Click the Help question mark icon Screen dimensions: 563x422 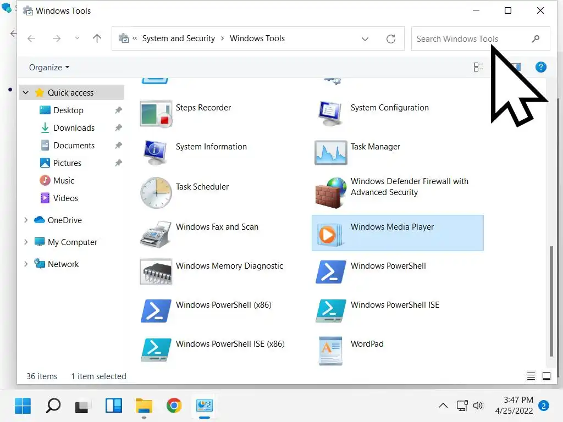click(x=541, y=67)
